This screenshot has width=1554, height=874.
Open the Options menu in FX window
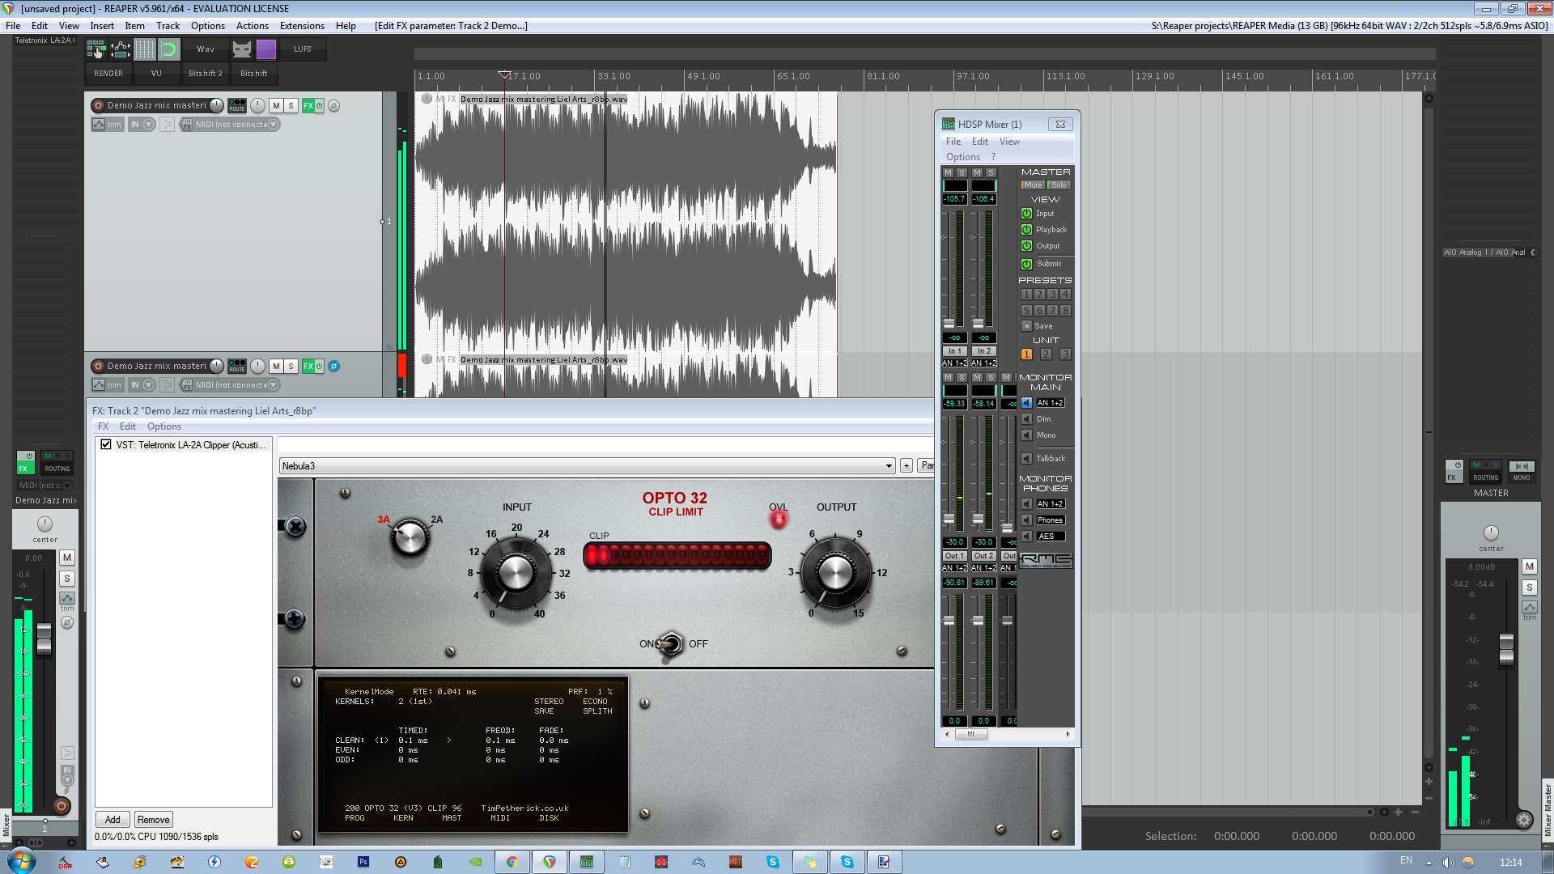pos(163,426)
